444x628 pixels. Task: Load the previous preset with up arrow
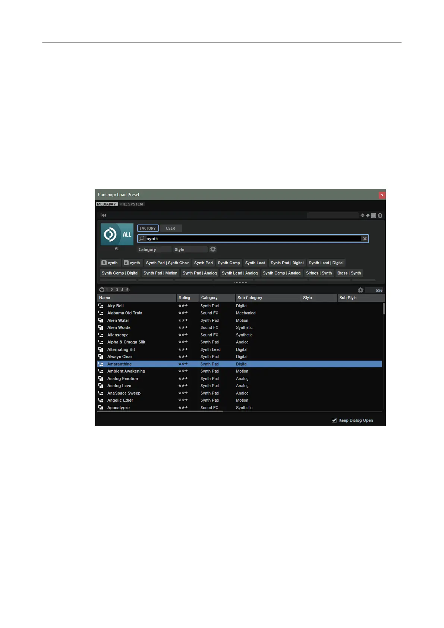(x=362, y=216)
